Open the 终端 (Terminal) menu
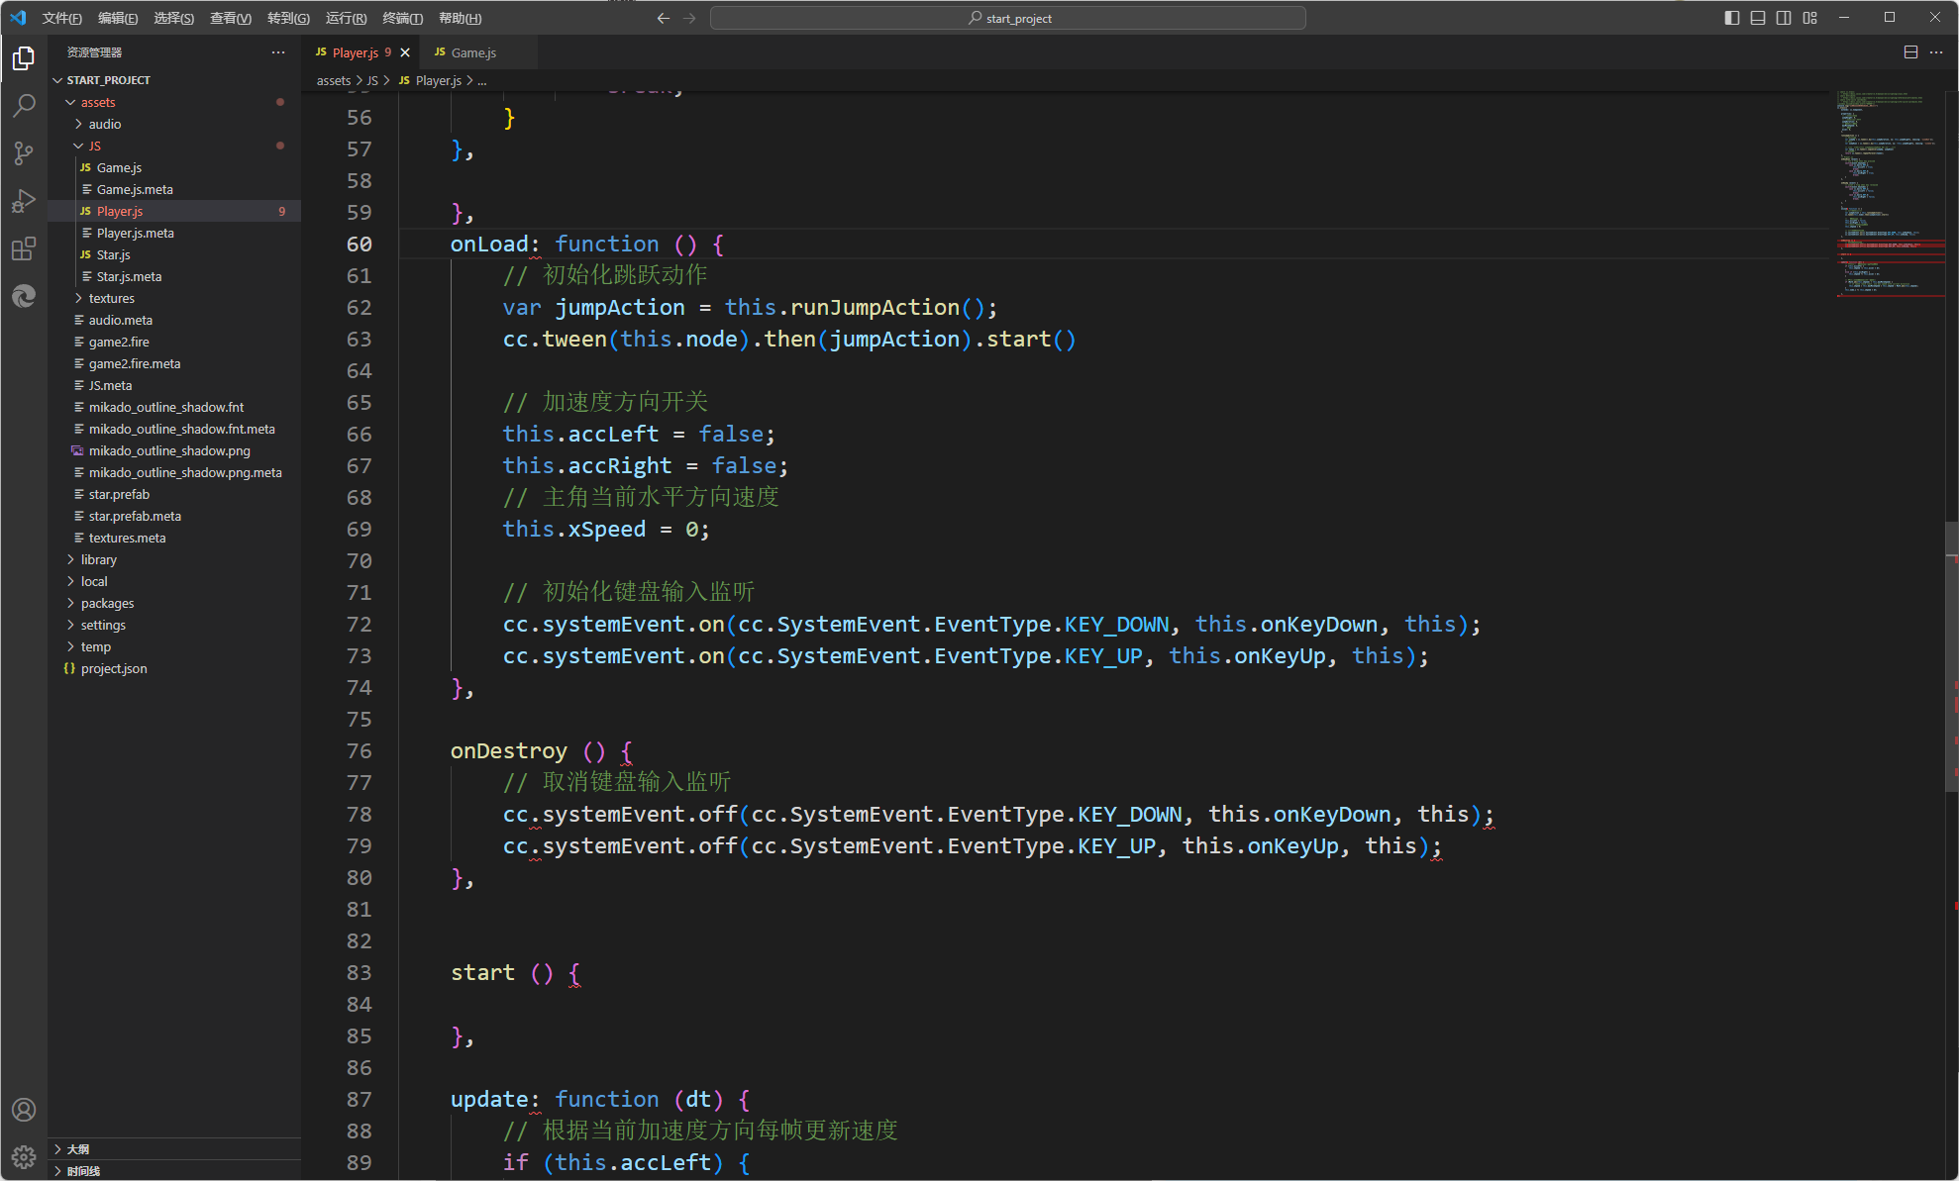 click(402, 18)
